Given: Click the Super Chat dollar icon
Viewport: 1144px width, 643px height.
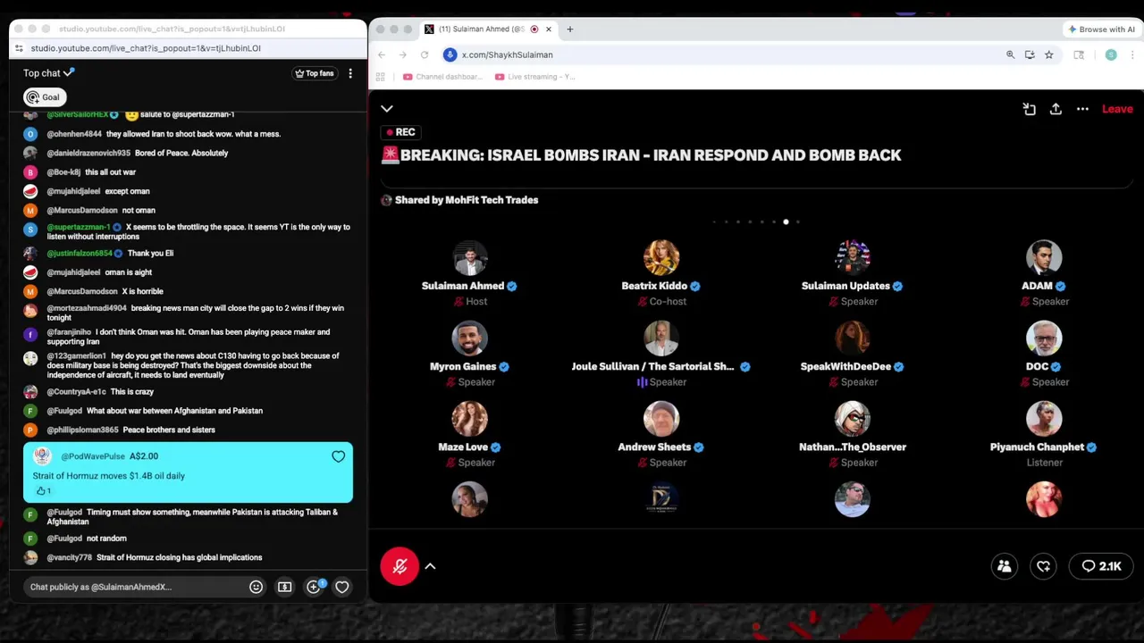Looking at the screenshot, I should 284,587.
